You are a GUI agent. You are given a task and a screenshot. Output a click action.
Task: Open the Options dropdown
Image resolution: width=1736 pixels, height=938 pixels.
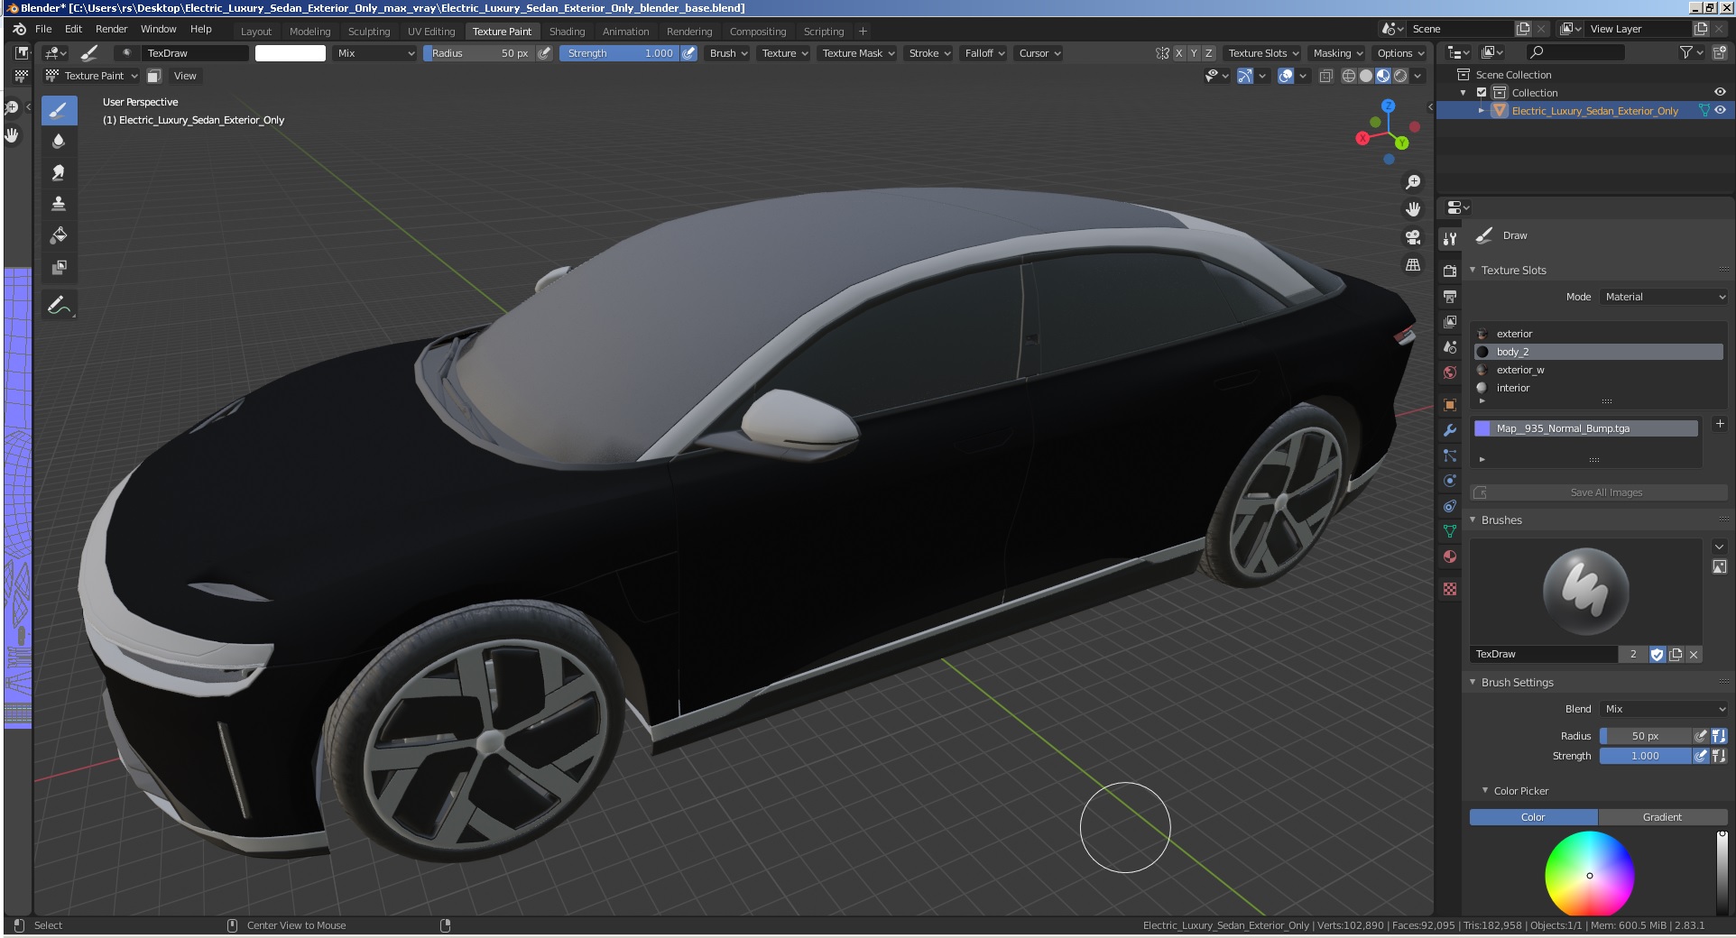coord(1399,53)
